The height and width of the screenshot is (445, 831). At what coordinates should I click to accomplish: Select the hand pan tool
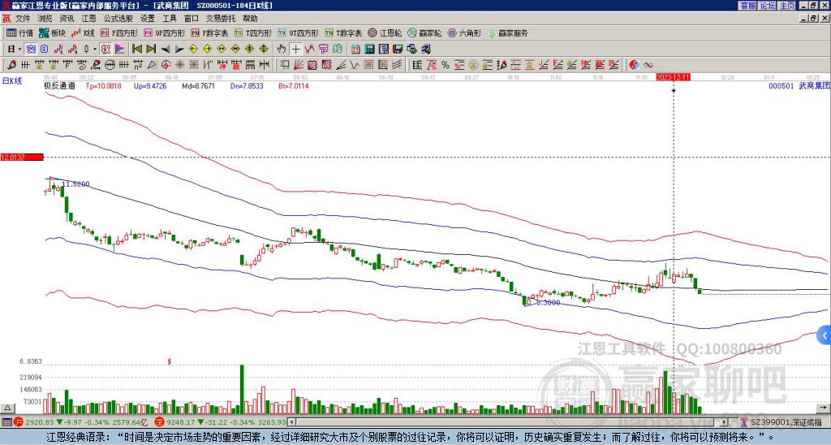click(x=282, y=49)
